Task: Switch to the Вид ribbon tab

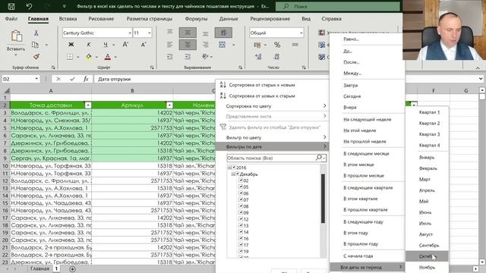Action: click(306, 19)
